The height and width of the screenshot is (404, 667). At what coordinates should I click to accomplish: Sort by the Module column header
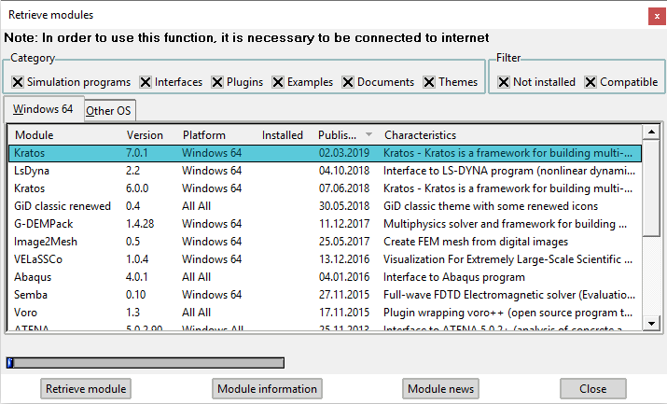[x=34, y=135]
